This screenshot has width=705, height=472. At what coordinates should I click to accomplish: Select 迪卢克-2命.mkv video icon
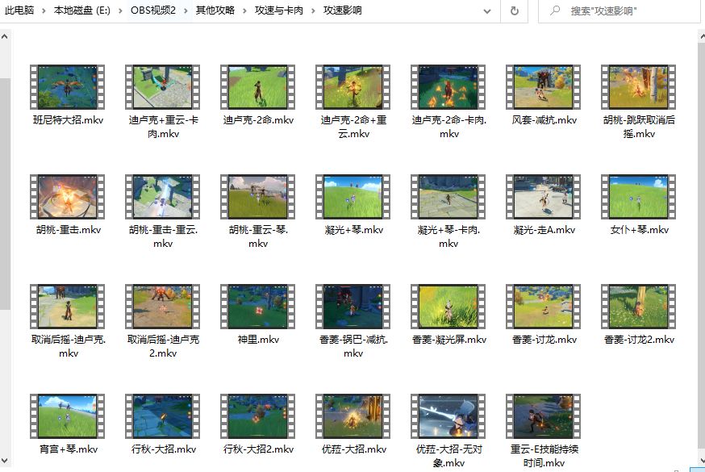click(257, 87)
